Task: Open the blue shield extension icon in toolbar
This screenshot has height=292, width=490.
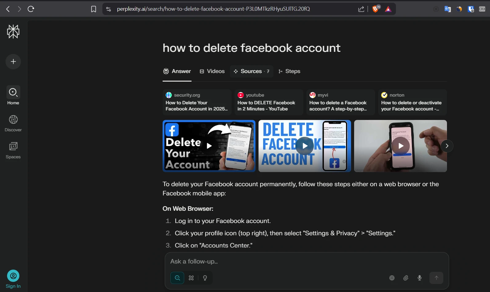Action: click(471, 9)
